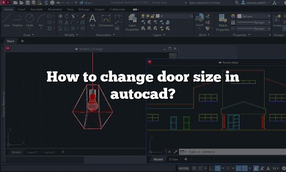Image resolution: width=286 pixels, height=172 pixels.
Task: Open Layout1 tab in Sections_01.dwg window
Action: pyautogui.click(x=32, y=152)
